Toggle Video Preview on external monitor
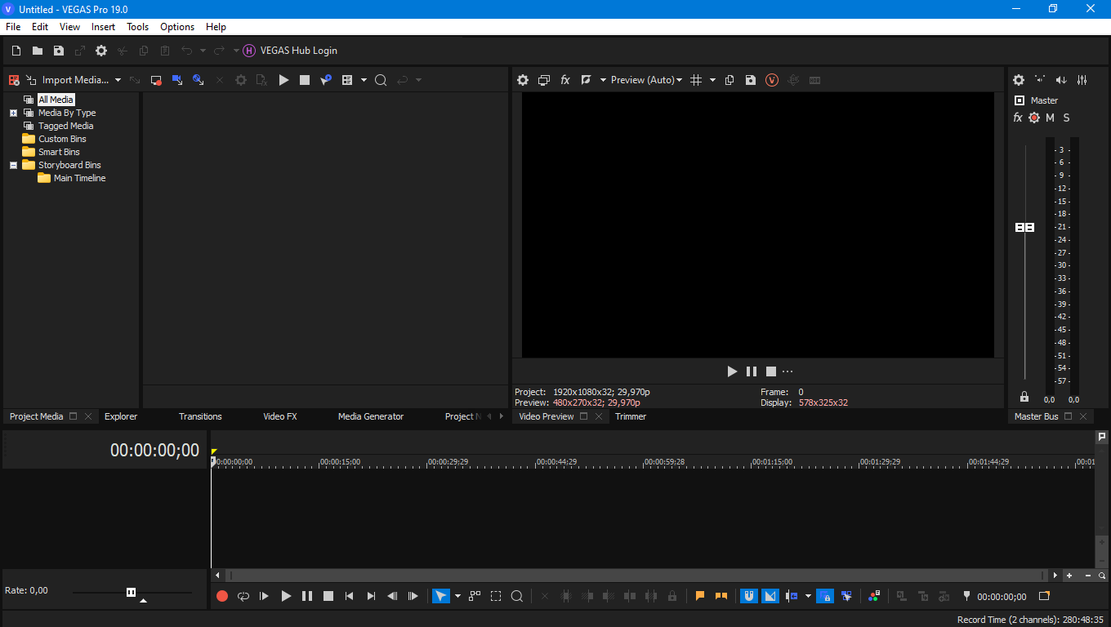 point(544,80)
